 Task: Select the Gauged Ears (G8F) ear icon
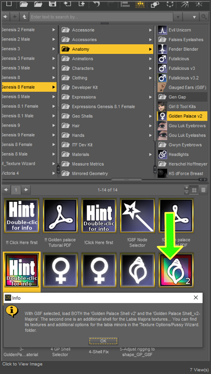click(162, 87)
